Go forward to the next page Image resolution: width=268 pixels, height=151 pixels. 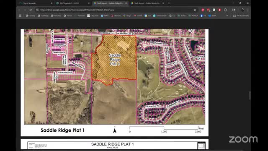tap(25, 10)
